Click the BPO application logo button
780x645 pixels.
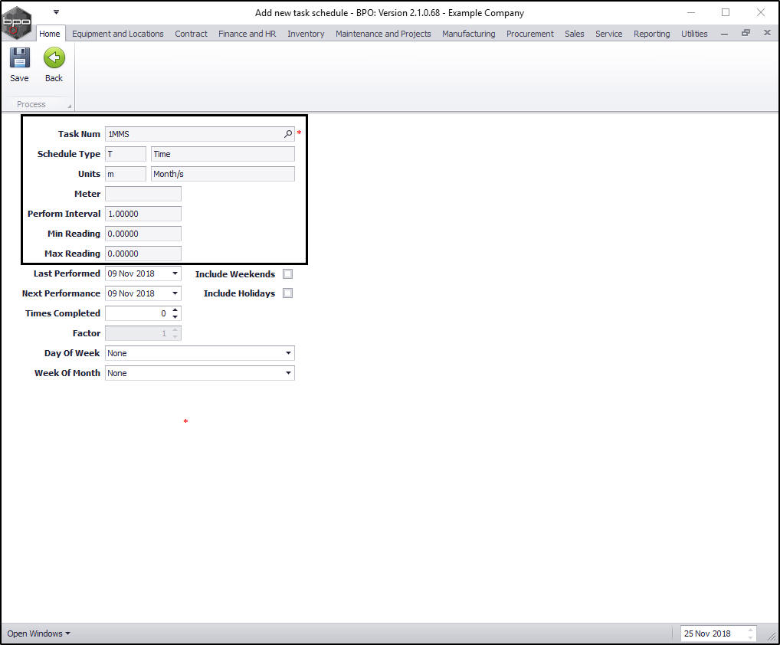pos(16,22)
